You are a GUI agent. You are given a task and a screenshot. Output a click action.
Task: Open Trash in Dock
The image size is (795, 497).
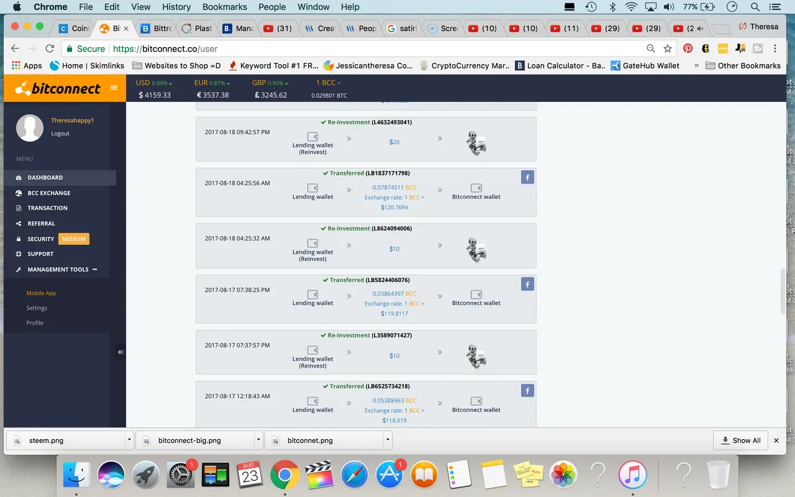pyautogui.click(x=718, y=475)
